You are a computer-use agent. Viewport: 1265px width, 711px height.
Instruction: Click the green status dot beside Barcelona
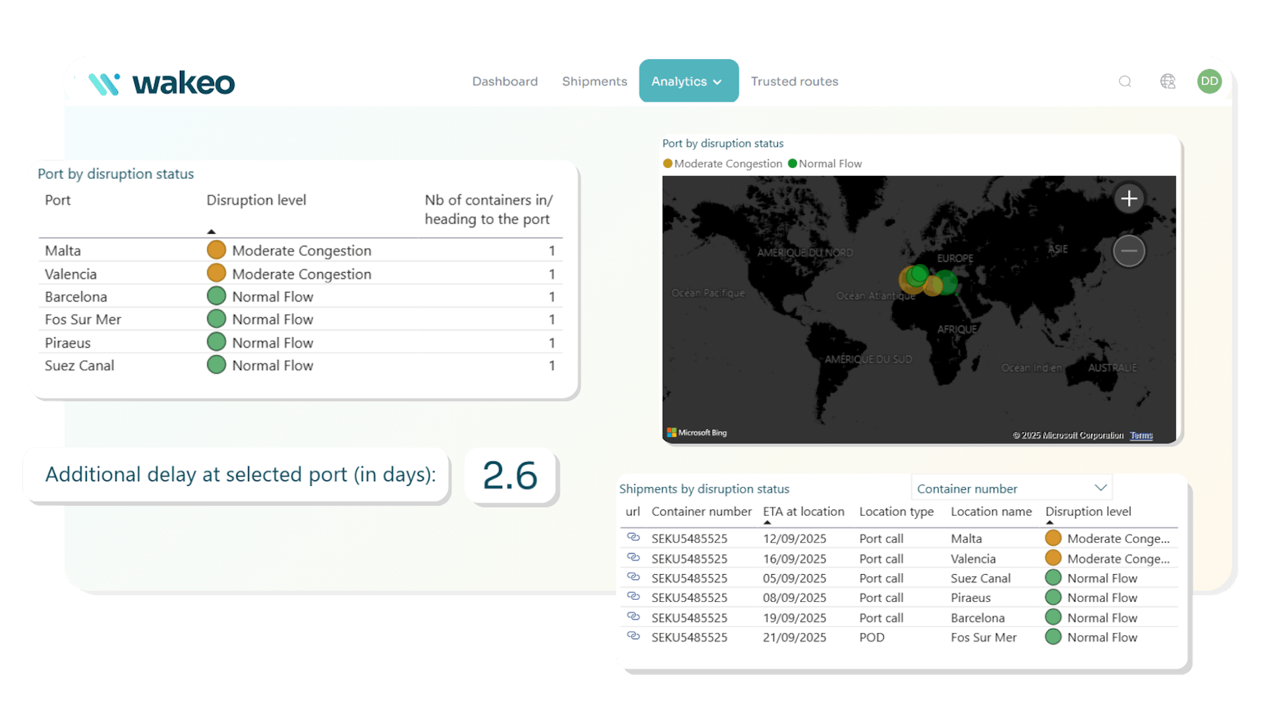pyautogui.click(x=216, y=296)
